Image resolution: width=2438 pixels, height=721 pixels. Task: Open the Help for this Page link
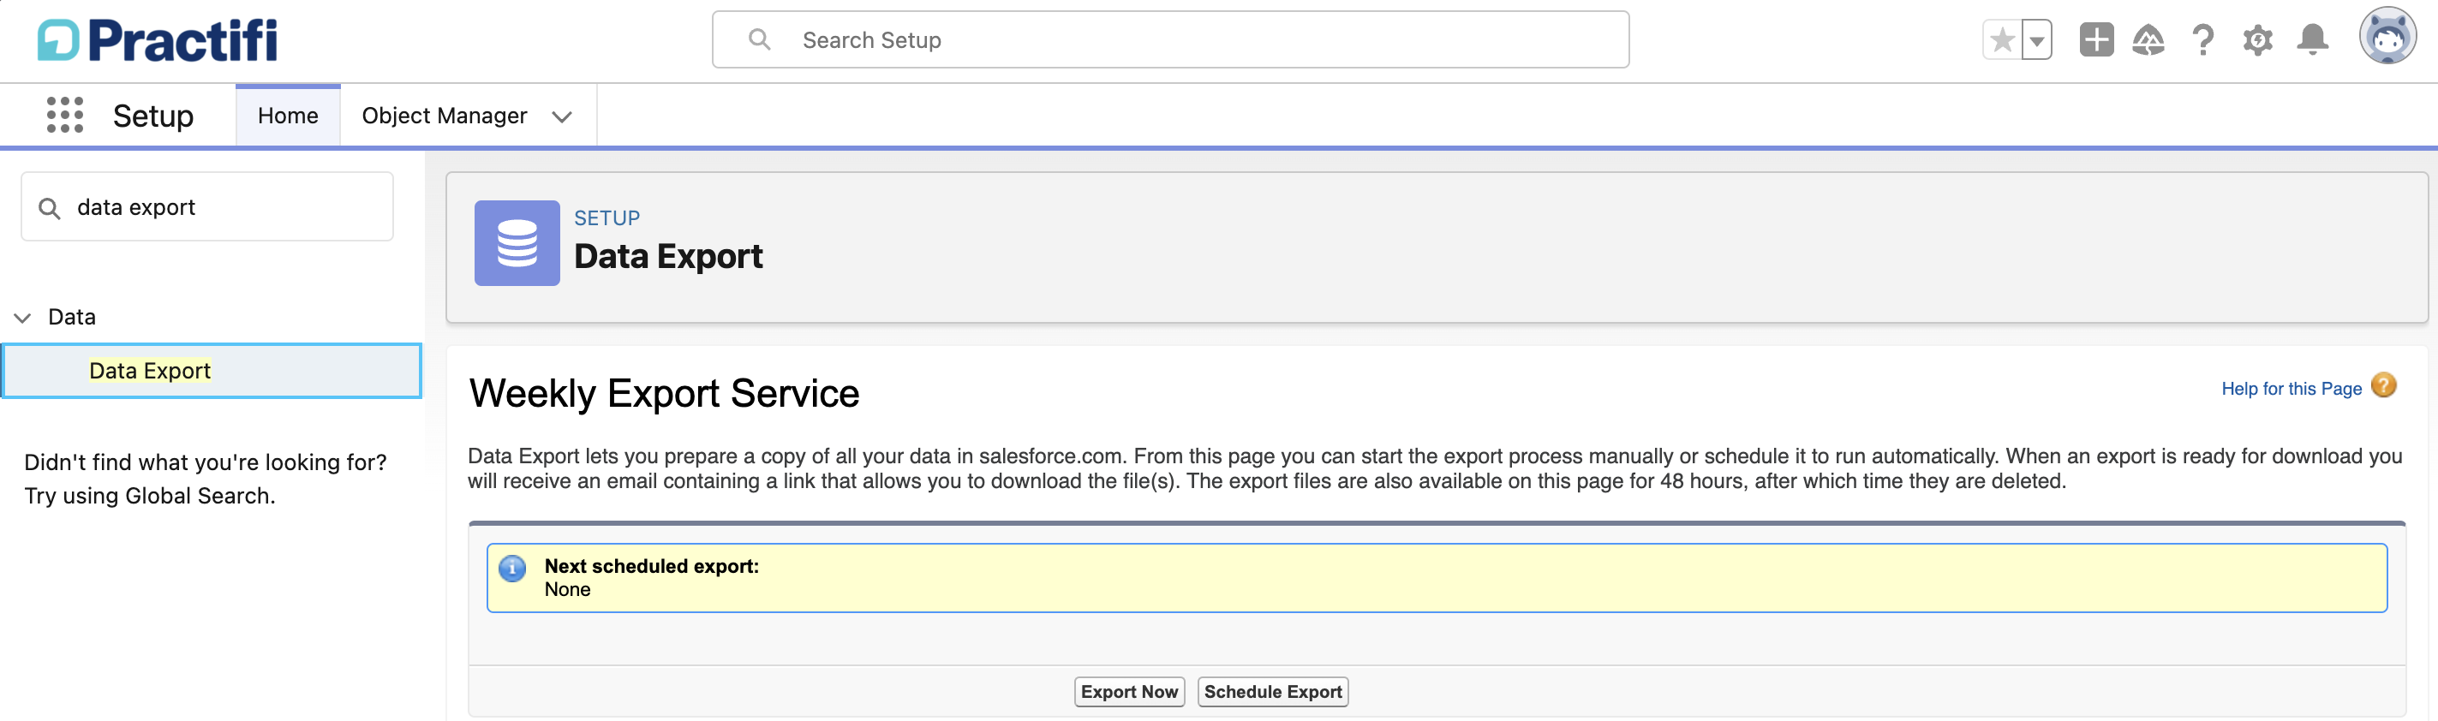point(2292,389)
